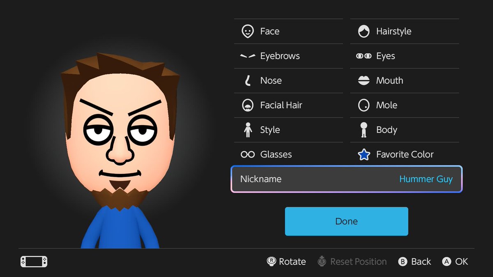Click B Back in the bottom bar
Image resolution: width=493 pixels, height=277 pixels.
[414, 261]
